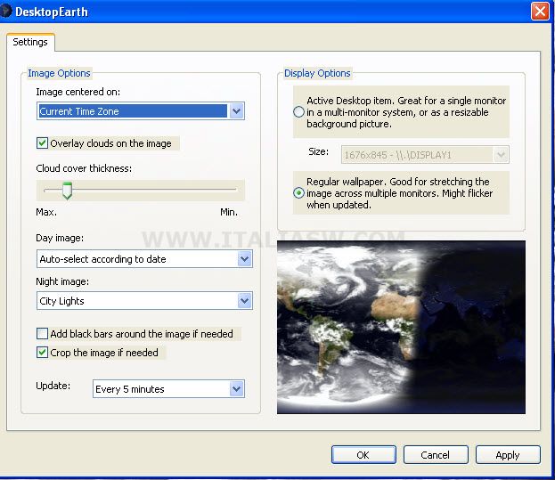The height and width of the screenshot is (480, 555).
Task: Click the Earth preview thumbnail
Action: (x=401, y=327)
